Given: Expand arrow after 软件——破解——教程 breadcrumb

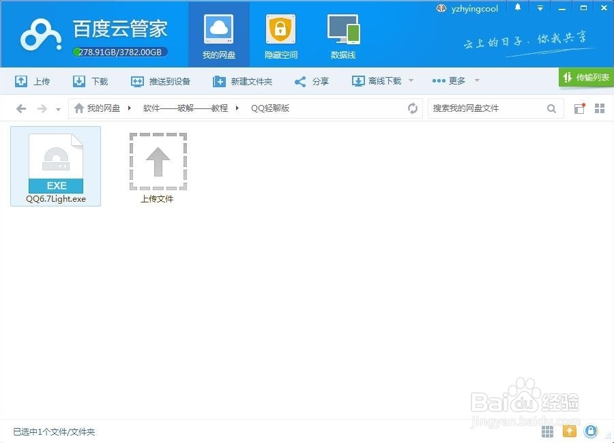Looking at the screenshot, I should [x=237, y=108].
